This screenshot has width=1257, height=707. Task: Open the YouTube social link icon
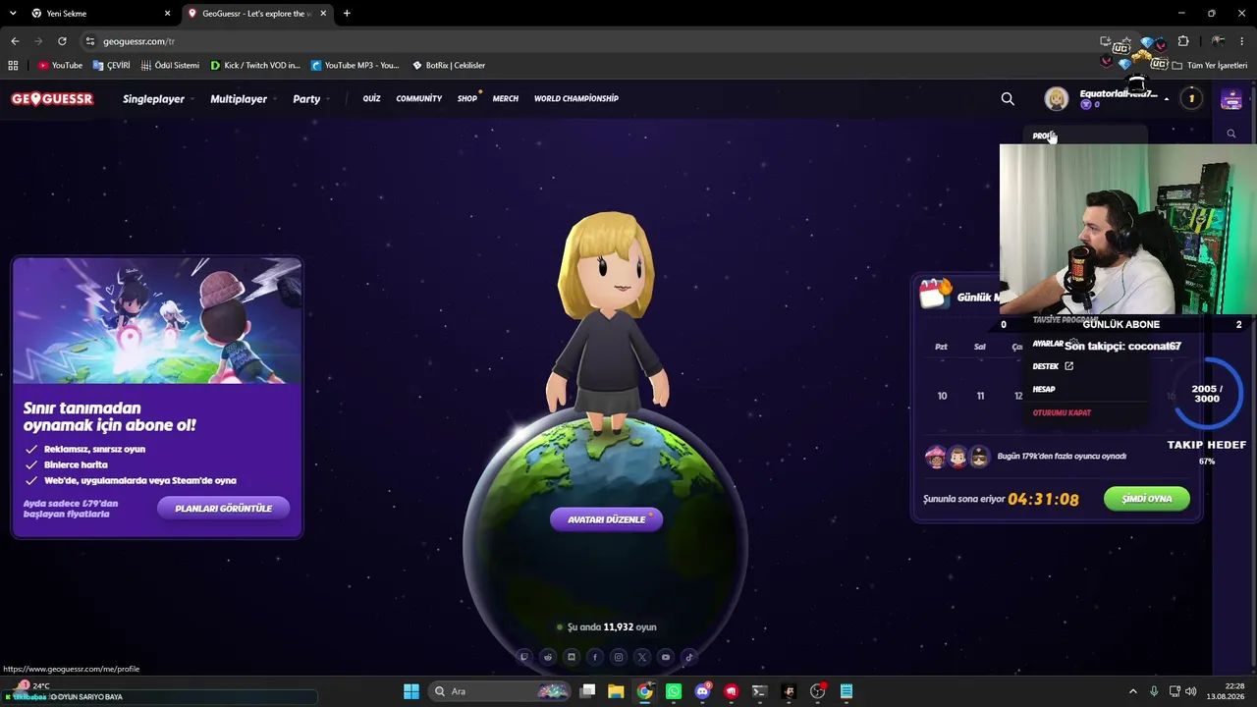tap(666, 657)
